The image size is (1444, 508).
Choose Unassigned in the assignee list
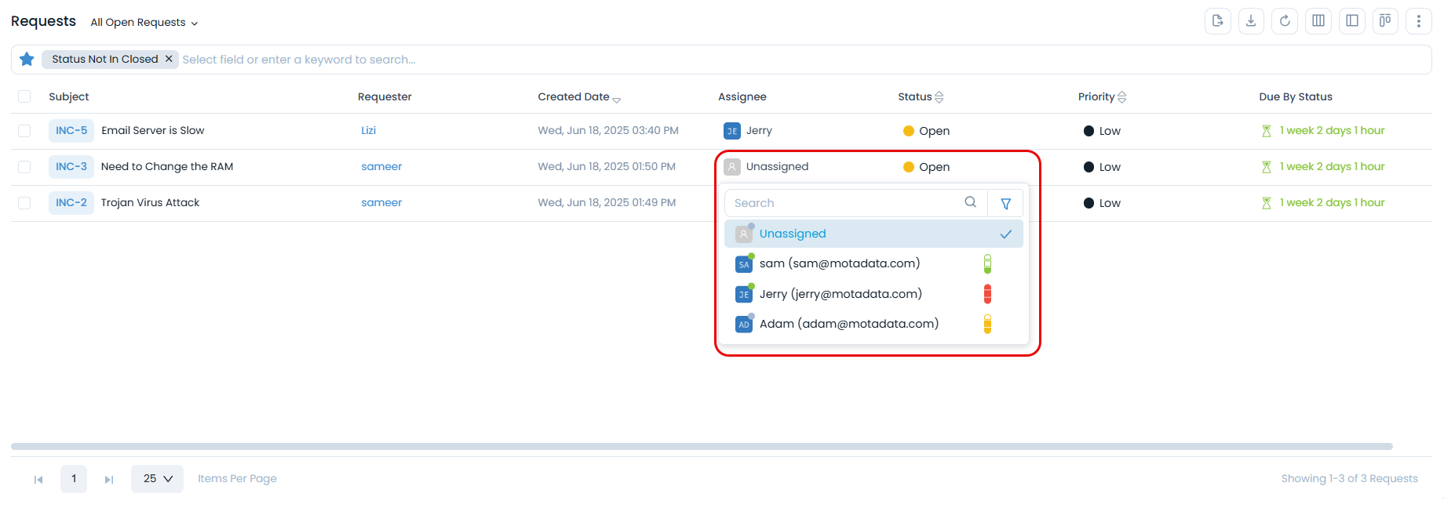point(873,234)
